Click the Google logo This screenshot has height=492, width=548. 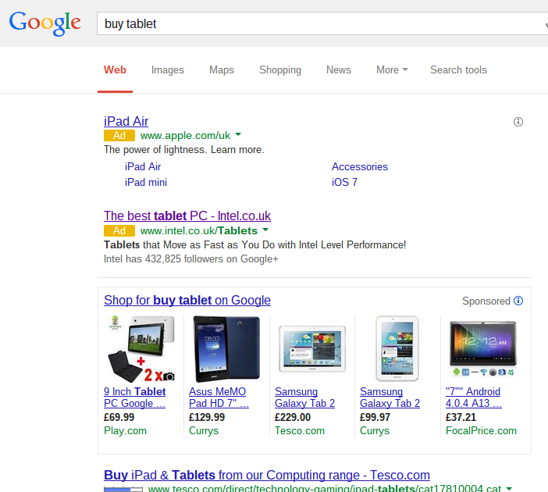pos(44,23)
